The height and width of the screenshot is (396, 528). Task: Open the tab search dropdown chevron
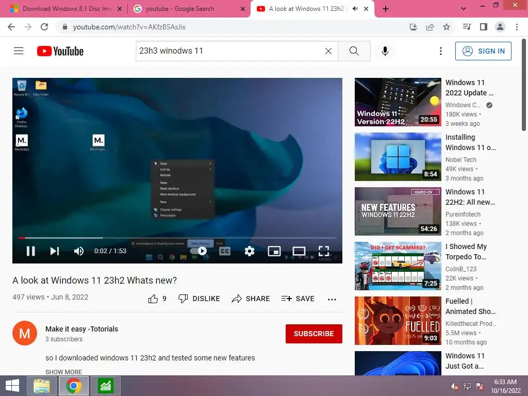tap(464, 9)
